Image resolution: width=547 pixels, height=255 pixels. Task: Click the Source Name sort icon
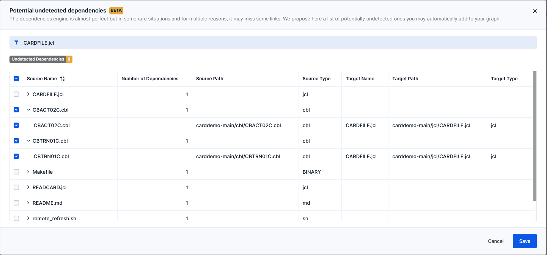click(63, 79)
